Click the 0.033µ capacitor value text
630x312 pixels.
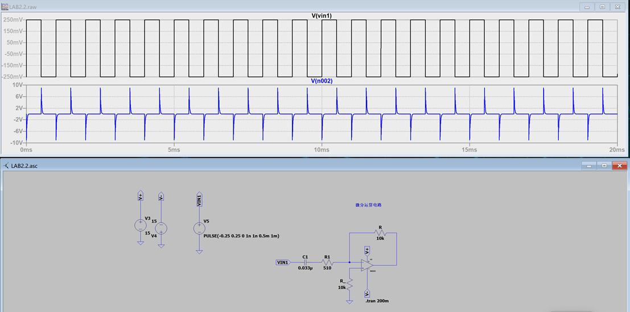305,268
